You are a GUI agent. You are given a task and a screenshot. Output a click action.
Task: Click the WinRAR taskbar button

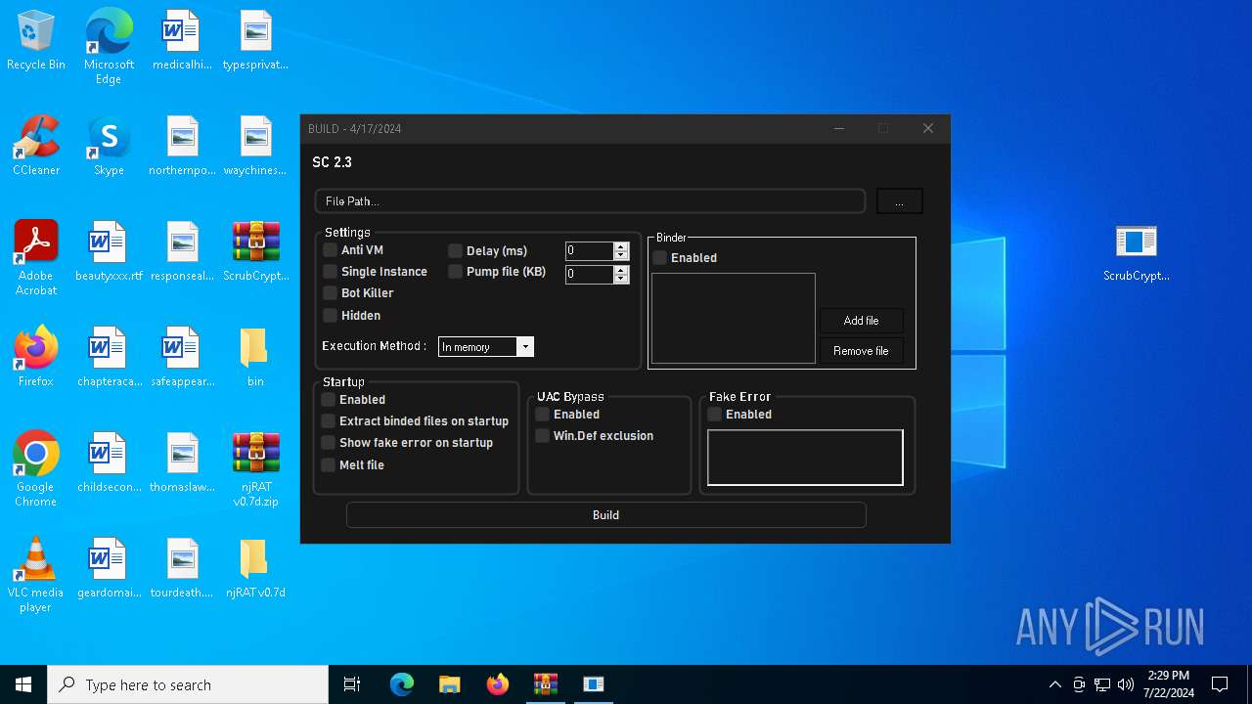tap(545, 684)
